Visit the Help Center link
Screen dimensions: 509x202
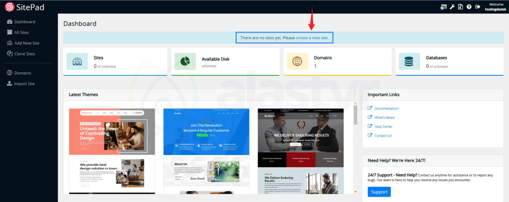pos(383,127)
